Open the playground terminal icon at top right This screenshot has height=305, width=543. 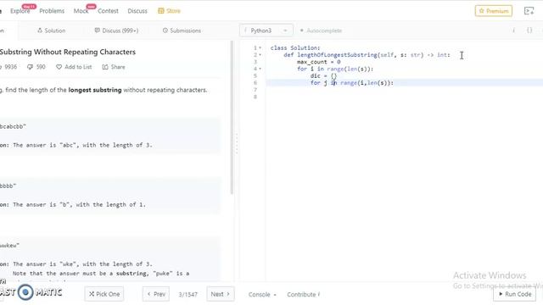click(x=529, y=11)
